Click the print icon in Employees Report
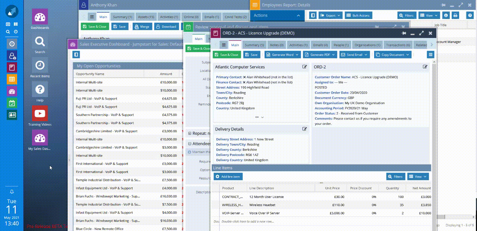This screenshot has width=477, height=231. point(455,15)
